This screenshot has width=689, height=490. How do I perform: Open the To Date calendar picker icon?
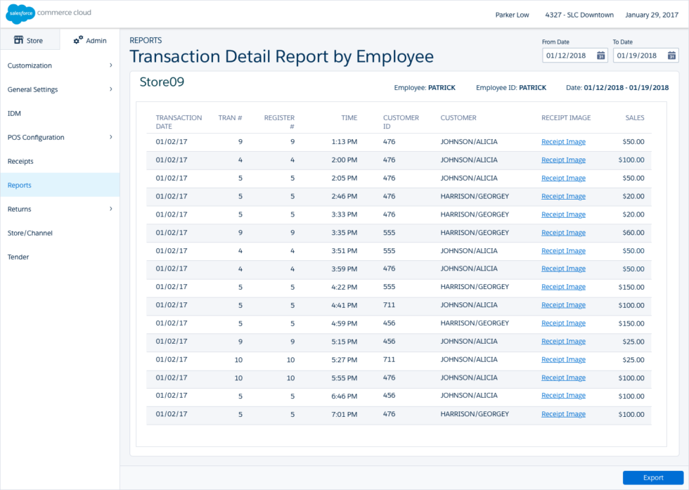pos(671,55)
